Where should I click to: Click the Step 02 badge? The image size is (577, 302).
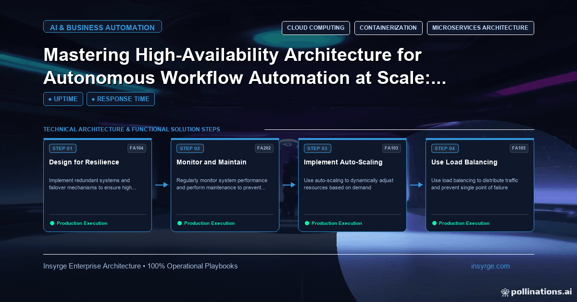coord(190,149)
